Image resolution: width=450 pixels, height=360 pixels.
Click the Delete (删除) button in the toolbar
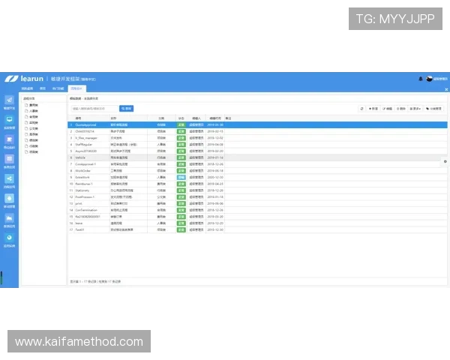[x=400, y=109]
